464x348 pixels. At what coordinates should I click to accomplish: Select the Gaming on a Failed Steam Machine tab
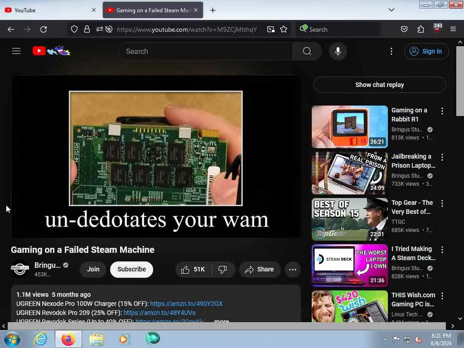[x=153, y=10]
